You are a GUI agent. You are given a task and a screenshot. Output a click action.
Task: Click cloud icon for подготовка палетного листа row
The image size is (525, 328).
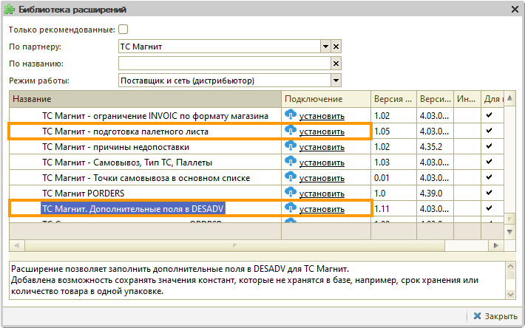291,130
